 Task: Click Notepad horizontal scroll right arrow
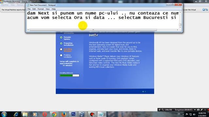(x=178, y=30)
